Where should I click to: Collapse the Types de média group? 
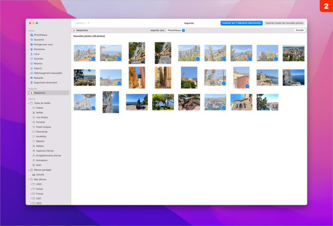point(29,103)
